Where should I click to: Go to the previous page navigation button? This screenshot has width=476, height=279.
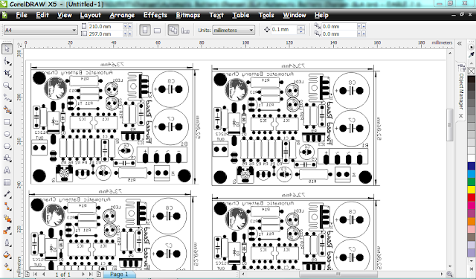click(44, 274)
